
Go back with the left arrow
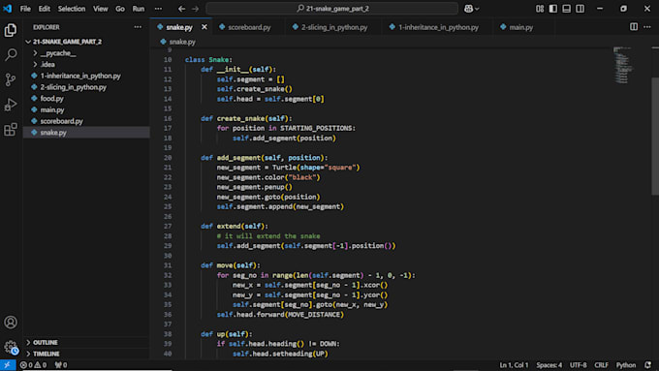[x=181, y=9]
